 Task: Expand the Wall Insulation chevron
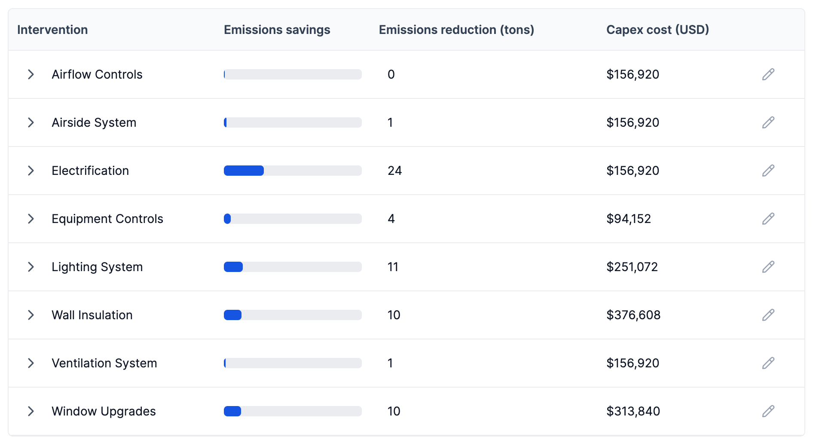[31, 315]
